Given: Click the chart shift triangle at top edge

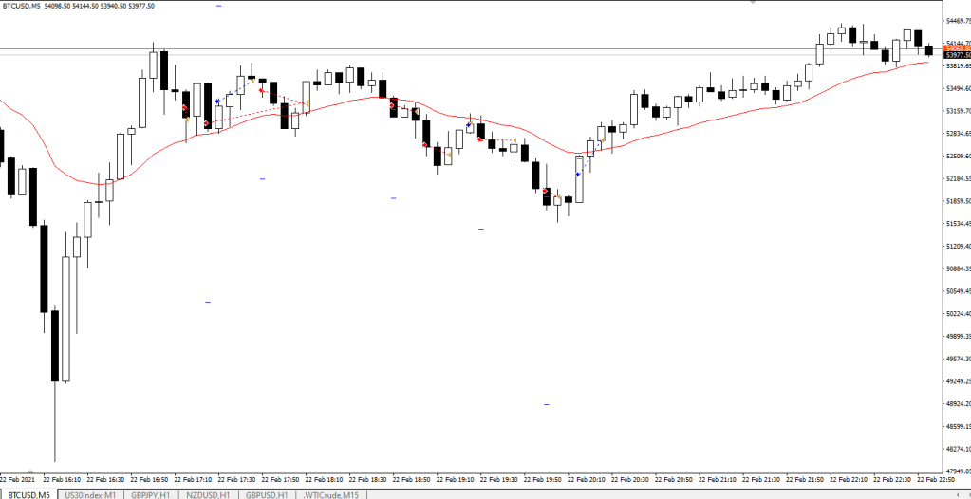Looking at the screenshot, I should coord(751,3).
